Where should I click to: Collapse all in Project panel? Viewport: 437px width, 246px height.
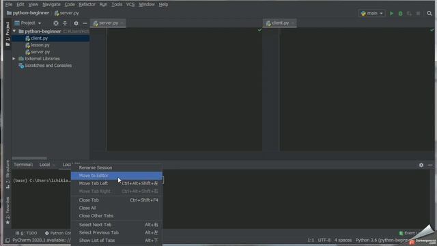[x=65, y=23]
